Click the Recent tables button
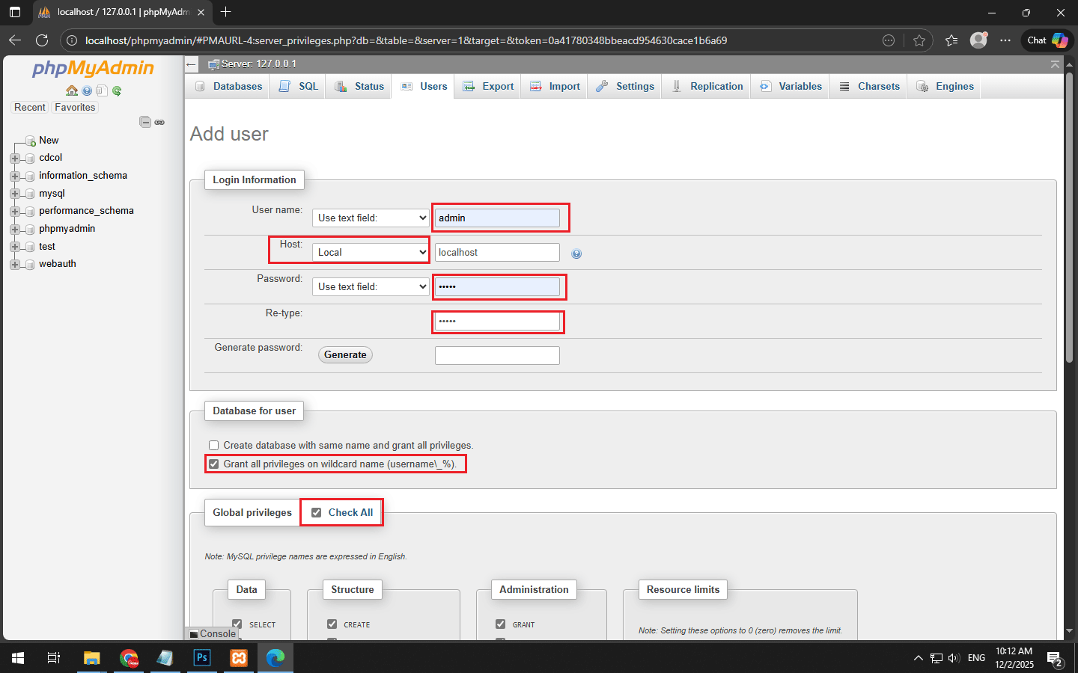 coord(30,108)
